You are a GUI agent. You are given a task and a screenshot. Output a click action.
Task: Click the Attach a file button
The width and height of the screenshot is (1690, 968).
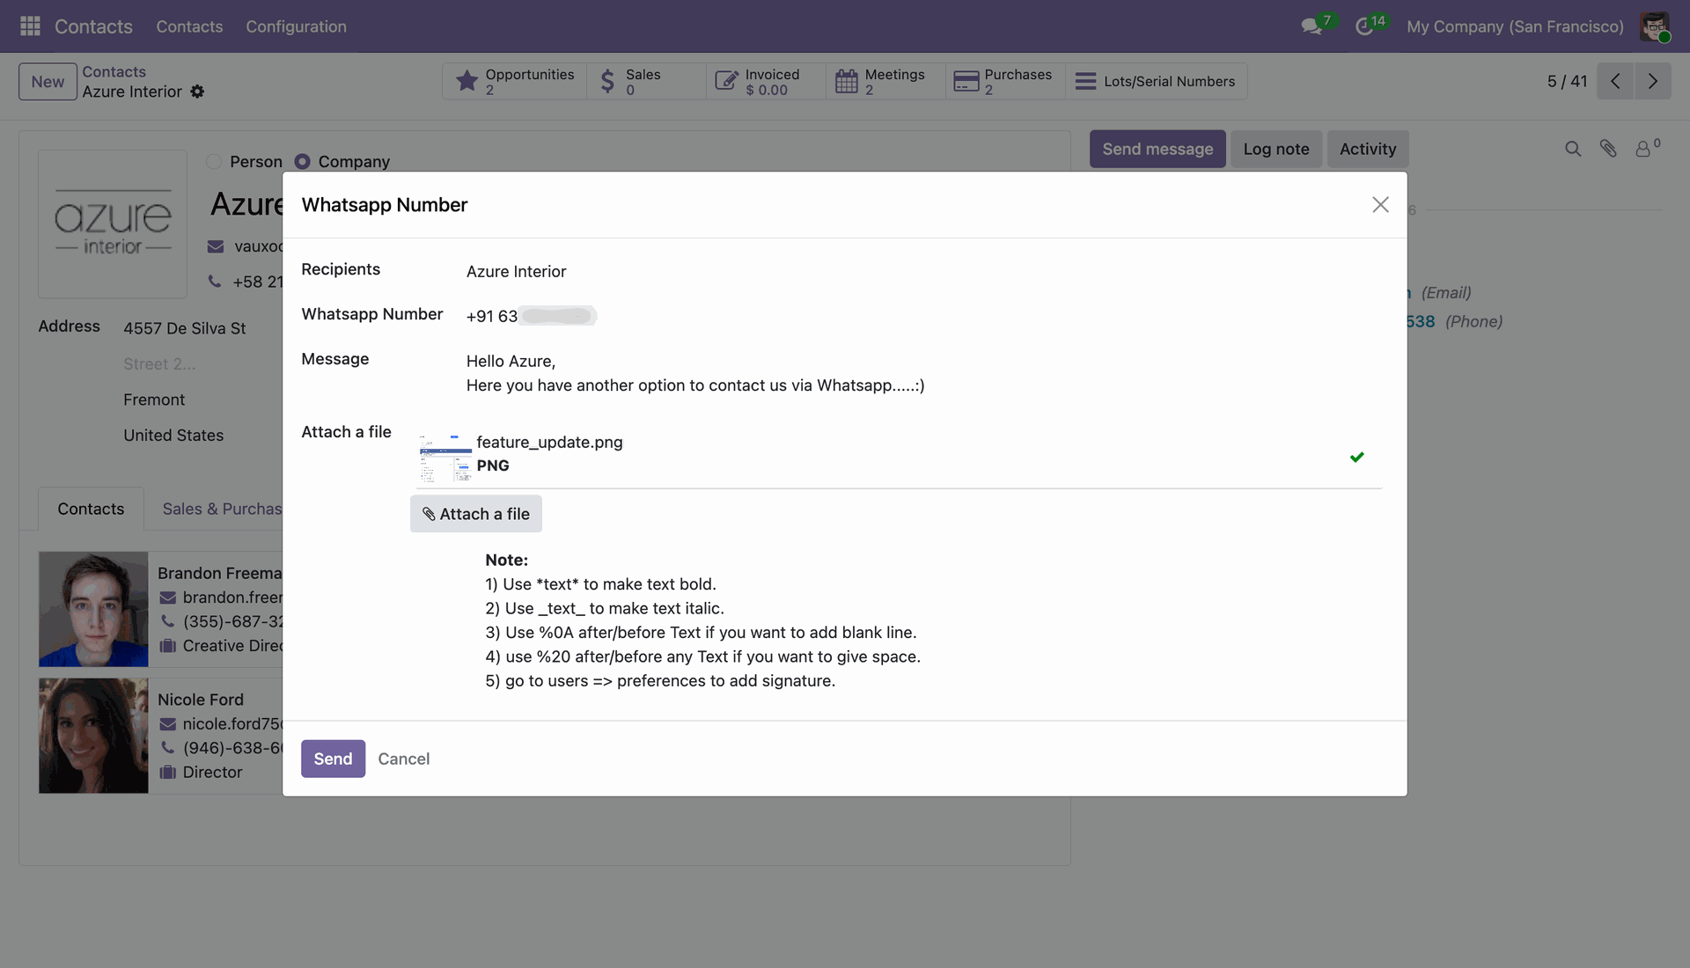coord(476,514)
